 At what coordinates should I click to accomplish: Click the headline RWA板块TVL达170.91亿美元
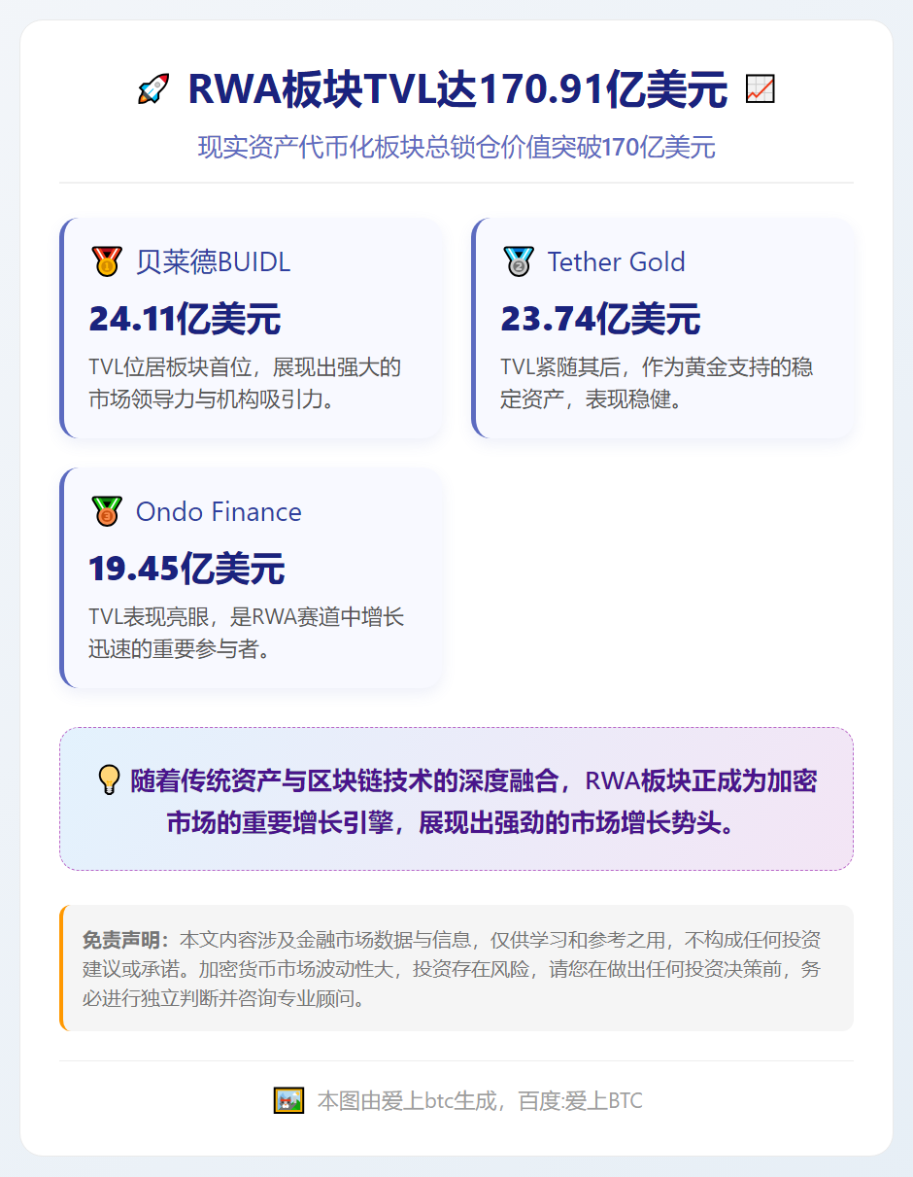click(457, 89)
